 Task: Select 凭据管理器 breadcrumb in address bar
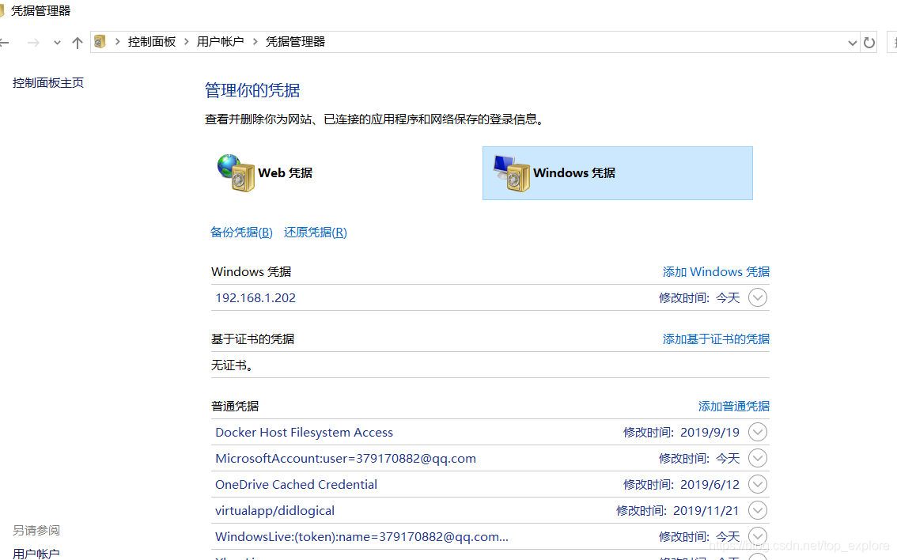(295, 42)
